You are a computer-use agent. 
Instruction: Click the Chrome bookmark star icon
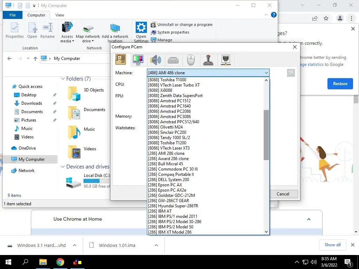(x=326, y=18)
